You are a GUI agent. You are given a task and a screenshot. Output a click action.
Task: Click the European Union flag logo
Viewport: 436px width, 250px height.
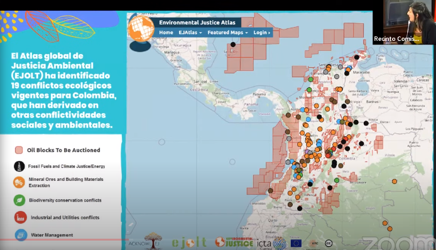(296, 243)
